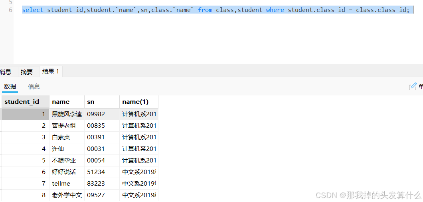Click the where keyword in the query
The height and width of the screenshot is (202, 423).
click(275, 10)
